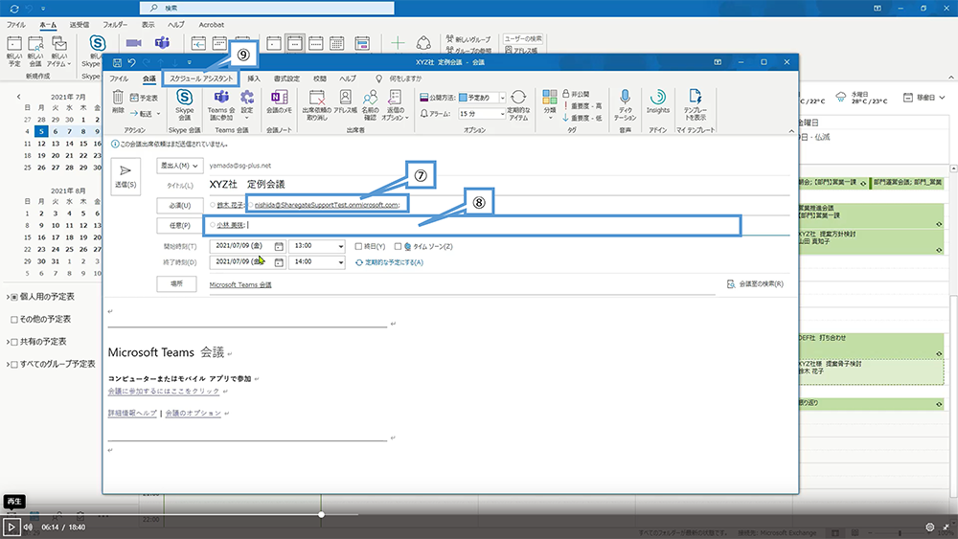The height and width of the screenshot is (539, 958).
Task: Open the Address Book icon in meeting ribbon
Action: click(x=345, y=97)
